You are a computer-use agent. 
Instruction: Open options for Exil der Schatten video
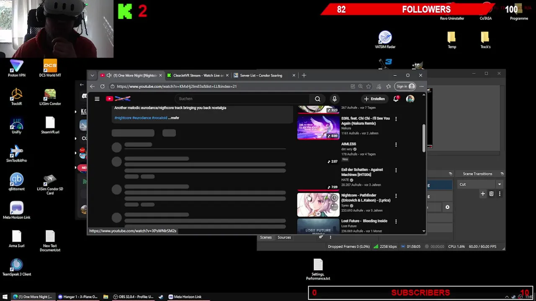click(396, 170)
